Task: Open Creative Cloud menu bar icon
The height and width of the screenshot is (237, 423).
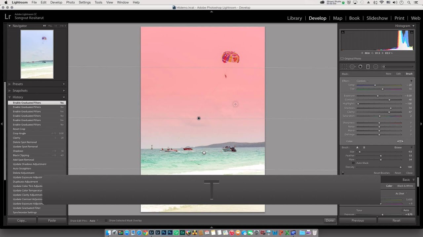Action: (x=323, y=2)
